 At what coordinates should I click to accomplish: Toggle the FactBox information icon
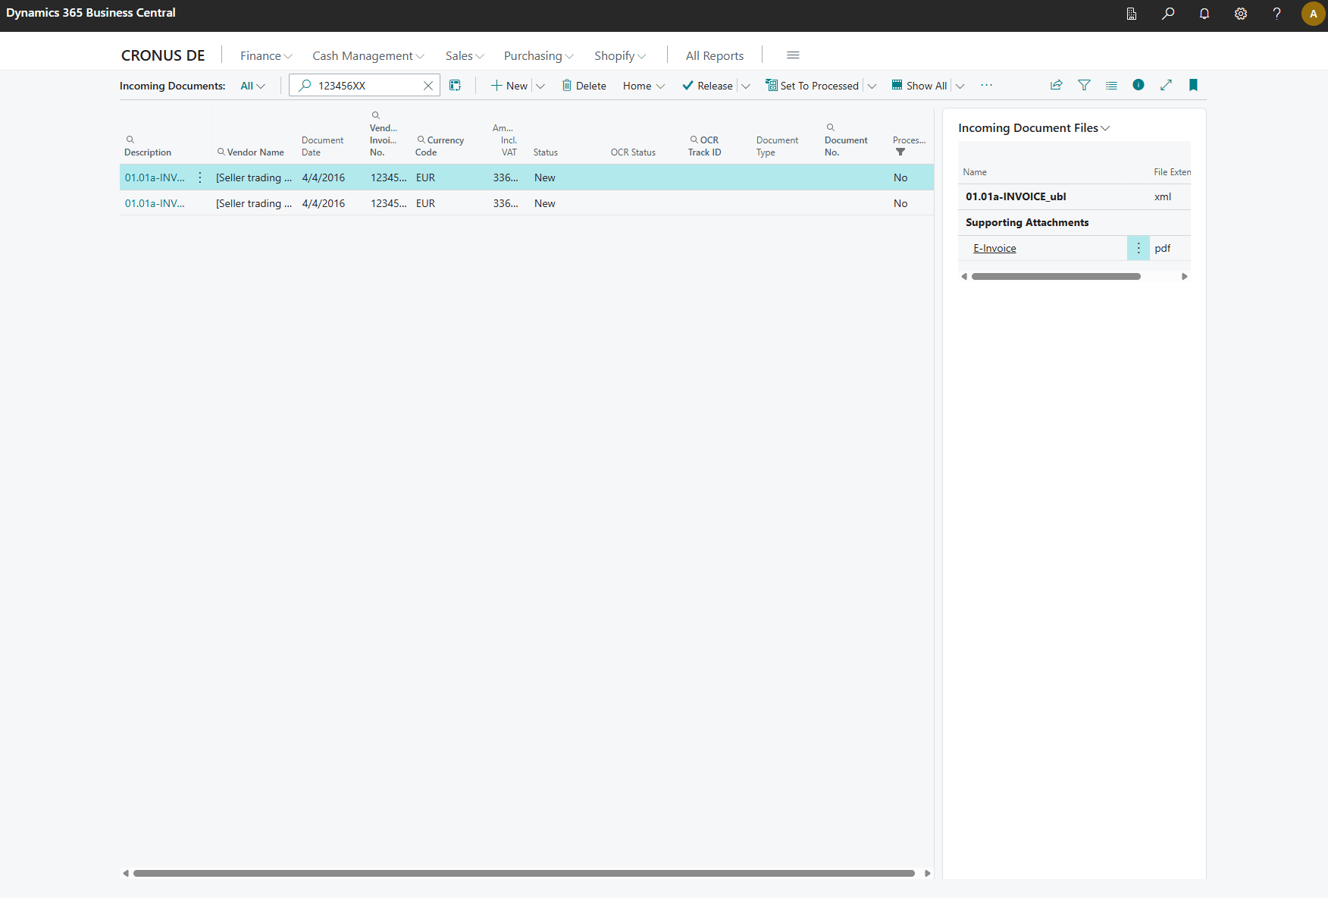[x=1138, y=85]
